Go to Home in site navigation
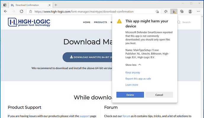 point(87,22)
